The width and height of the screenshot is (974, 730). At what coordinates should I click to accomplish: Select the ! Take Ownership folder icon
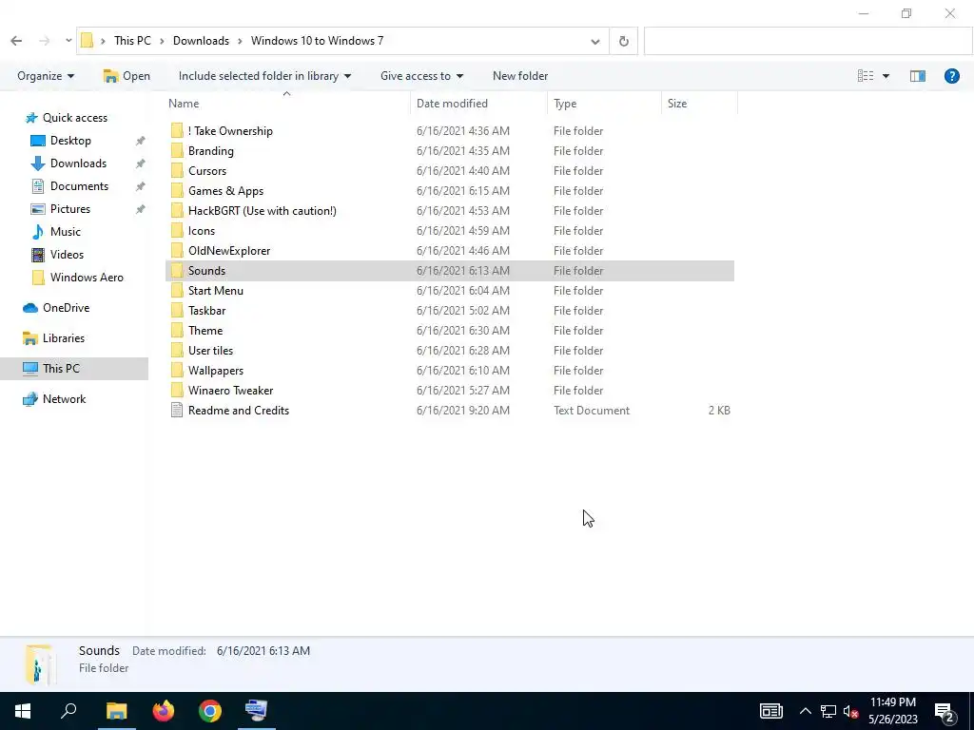pos(177,131)
